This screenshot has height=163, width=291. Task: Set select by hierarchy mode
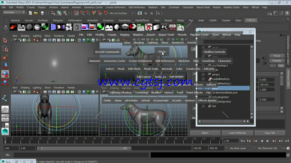pyautogui.click(x=53, y=13)
